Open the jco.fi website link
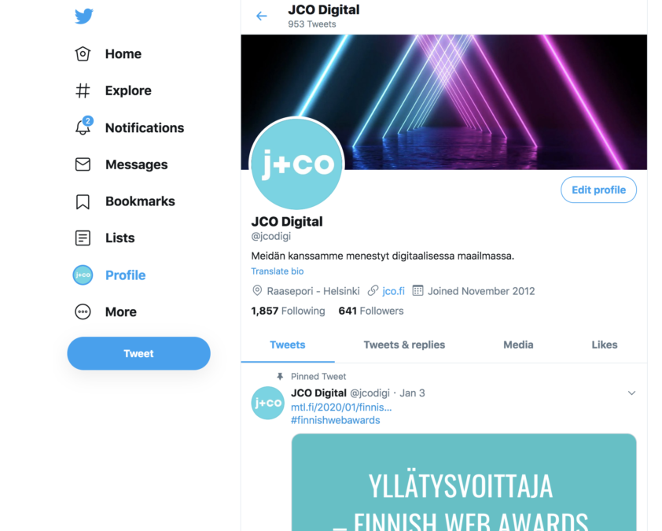Image resolution: width=662 pixels, height=531 pixels. (x=393, y=291)
